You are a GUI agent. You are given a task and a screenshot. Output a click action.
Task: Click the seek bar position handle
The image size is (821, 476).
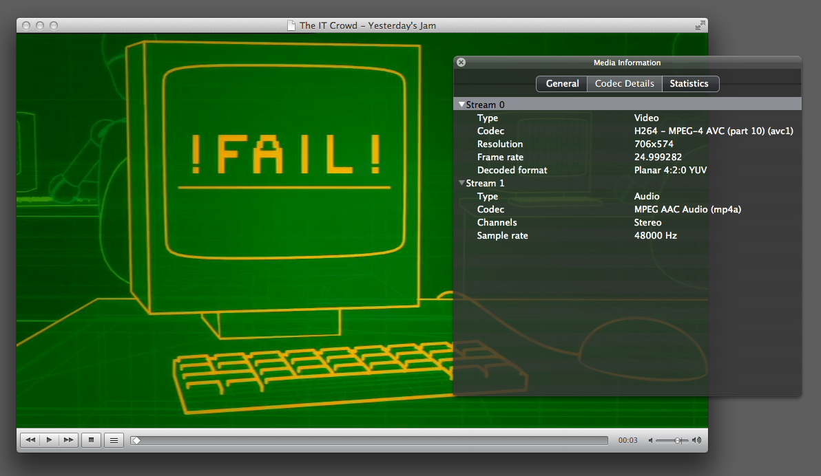click(x=136, y=440)
